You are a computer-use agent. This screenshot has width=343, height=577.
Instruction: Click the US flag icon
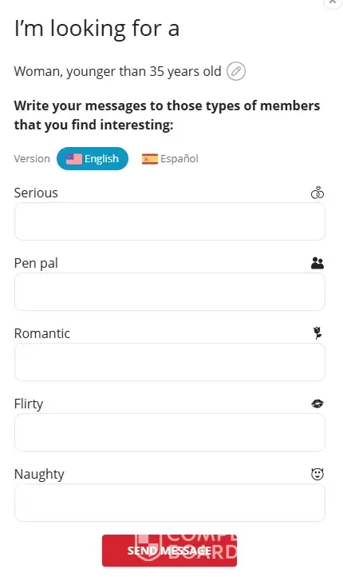[x=74, y=158]
